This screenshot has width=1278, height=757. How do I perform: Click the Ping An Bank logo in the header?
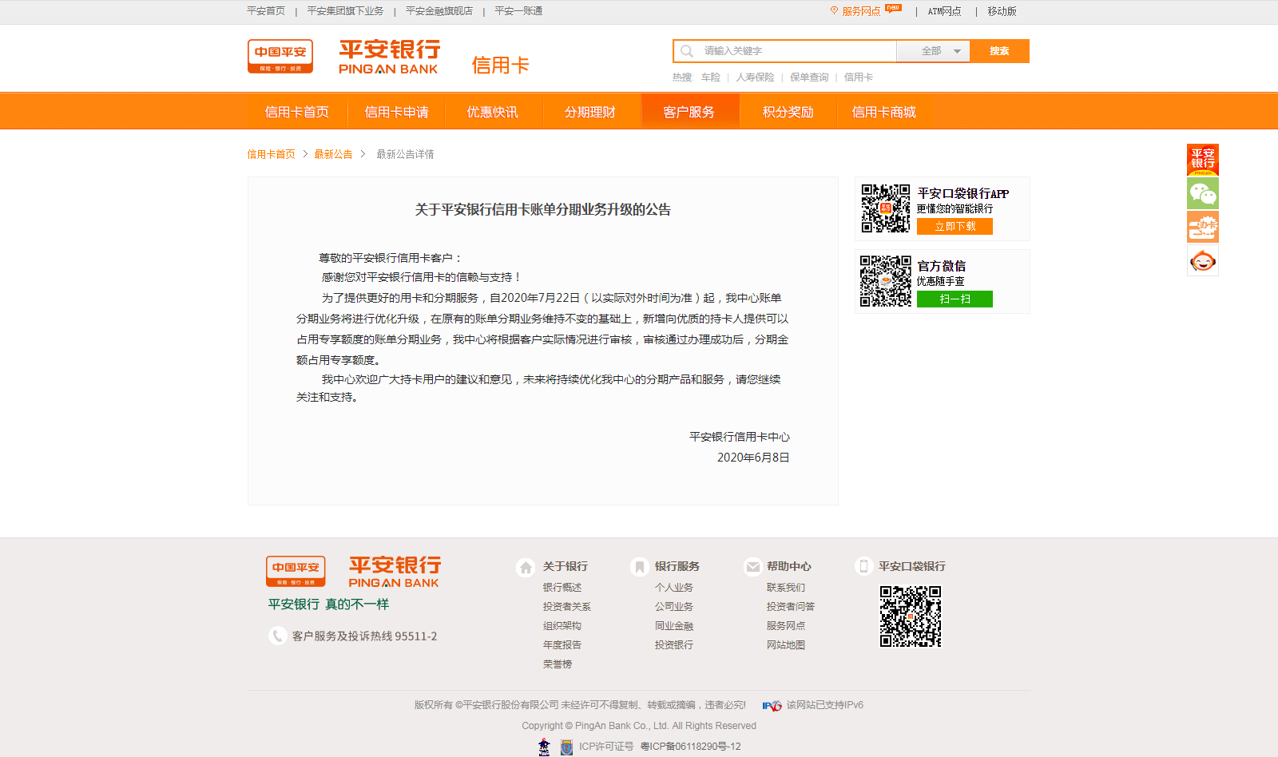[390, 57]
